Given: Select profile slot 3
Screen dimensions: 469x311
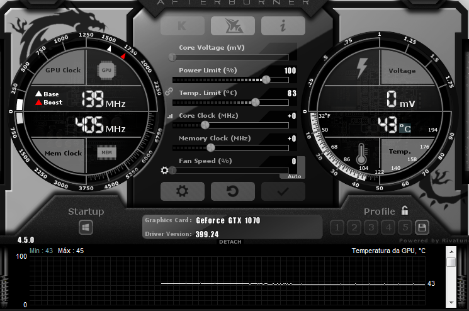Looking at the screenshot, I should coord(371,227).
